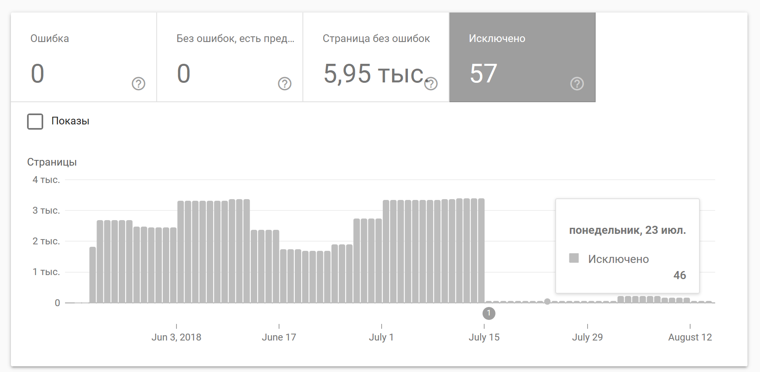Switch to "Без ошибок, есть пред..." tab
760x372 pixels.
pos(230,57)
